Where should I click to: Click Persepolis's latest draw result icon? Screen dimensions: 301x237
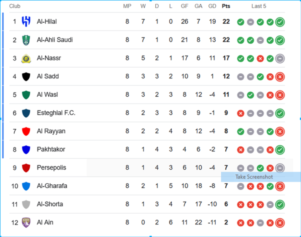tap(280, 168)
